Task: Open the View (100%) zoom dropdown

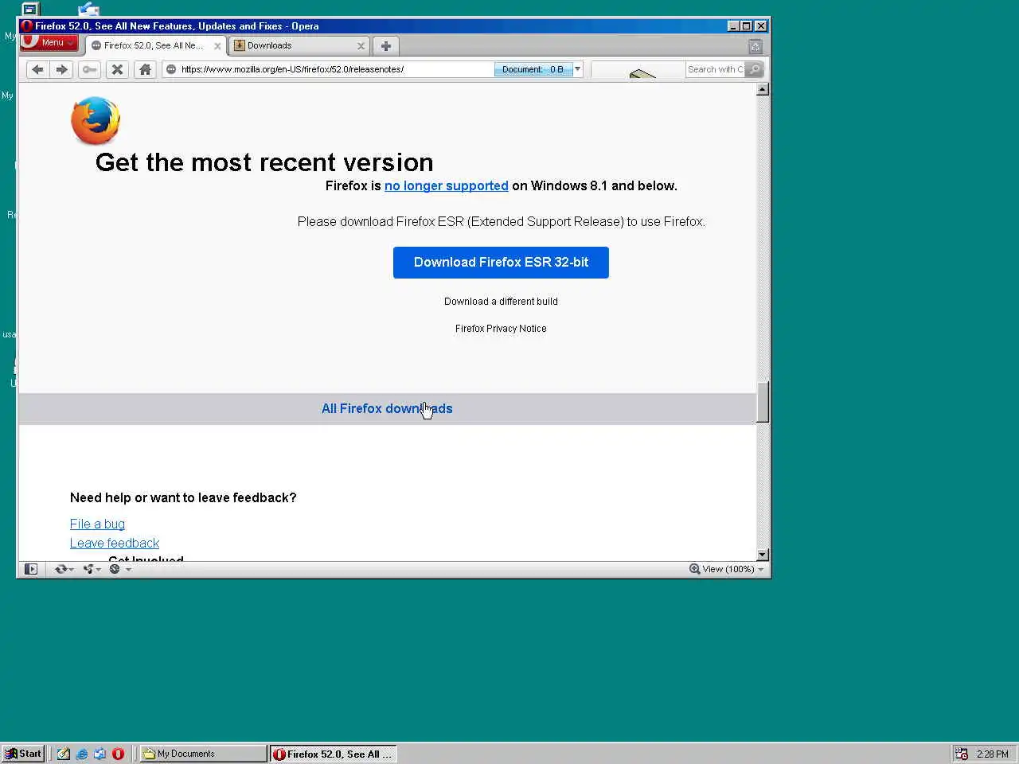Action: [x=726, y=569]
